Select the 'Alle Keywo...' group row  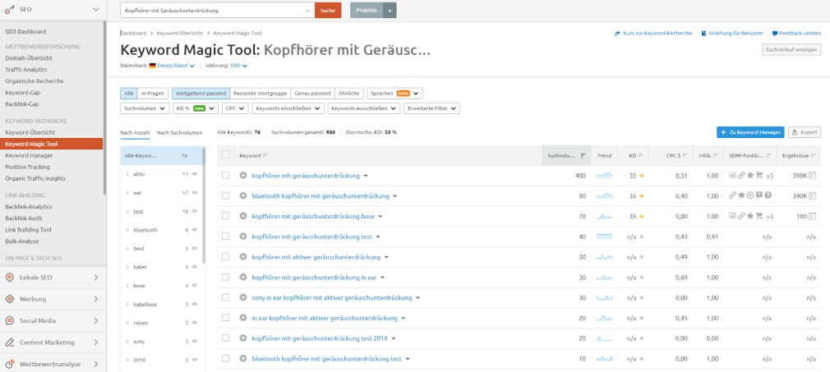[161, 155]
